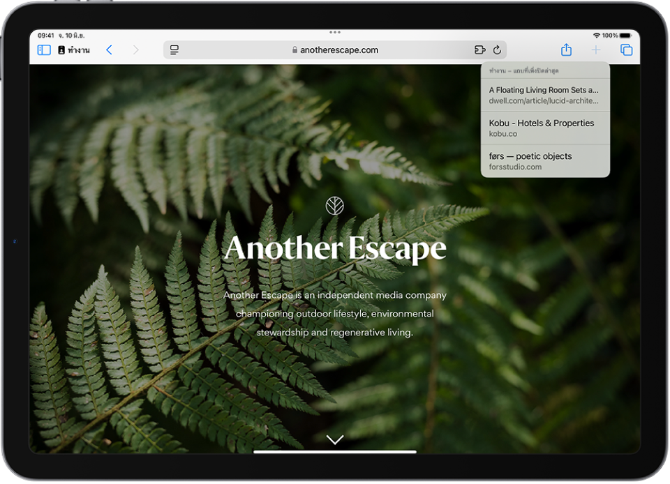The width and height of the screenshot is (670, 484).
Task: Click the independent media company description
Action: [x=335, y=314]
